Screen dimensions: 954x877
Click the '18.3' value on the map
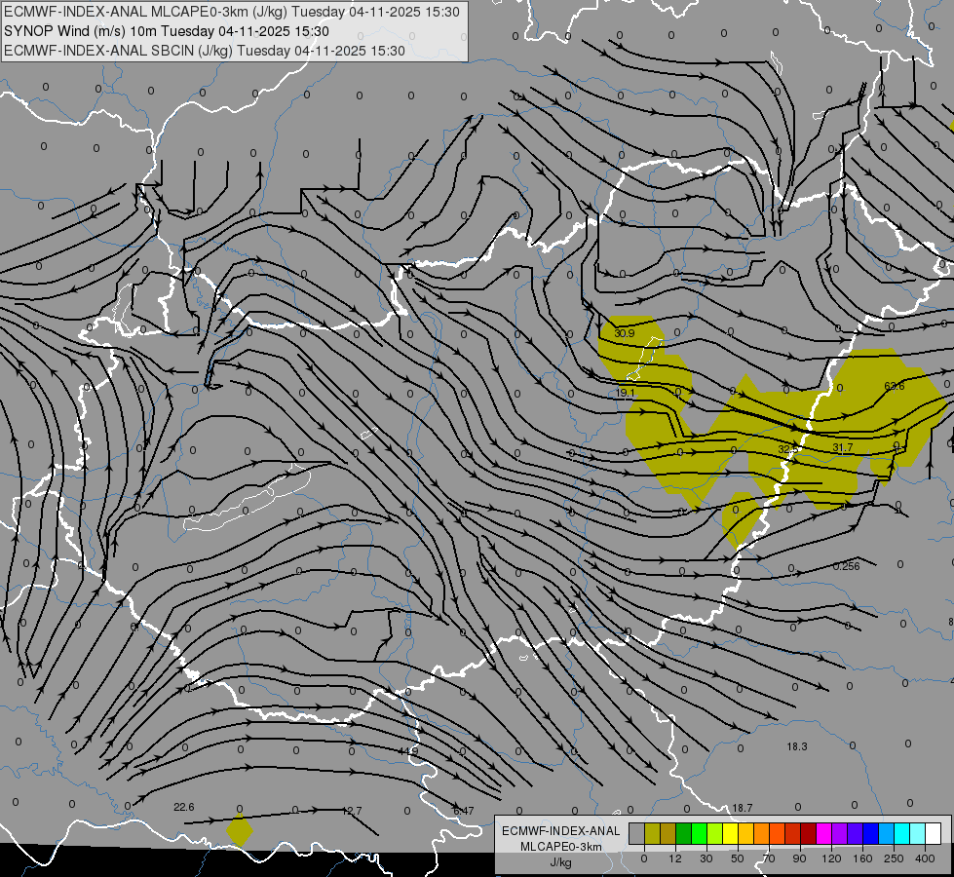pyautogui.click(x=797, y=746)
